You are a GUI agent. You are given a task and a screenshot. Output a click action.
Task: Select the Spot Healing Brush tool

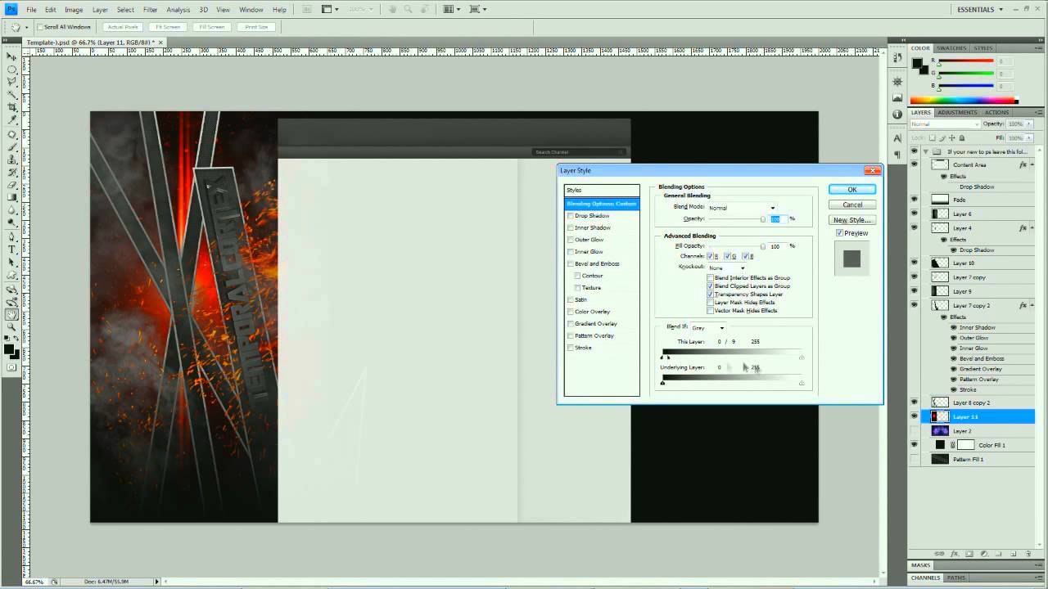pyautogui.click(x=12, y=135)
